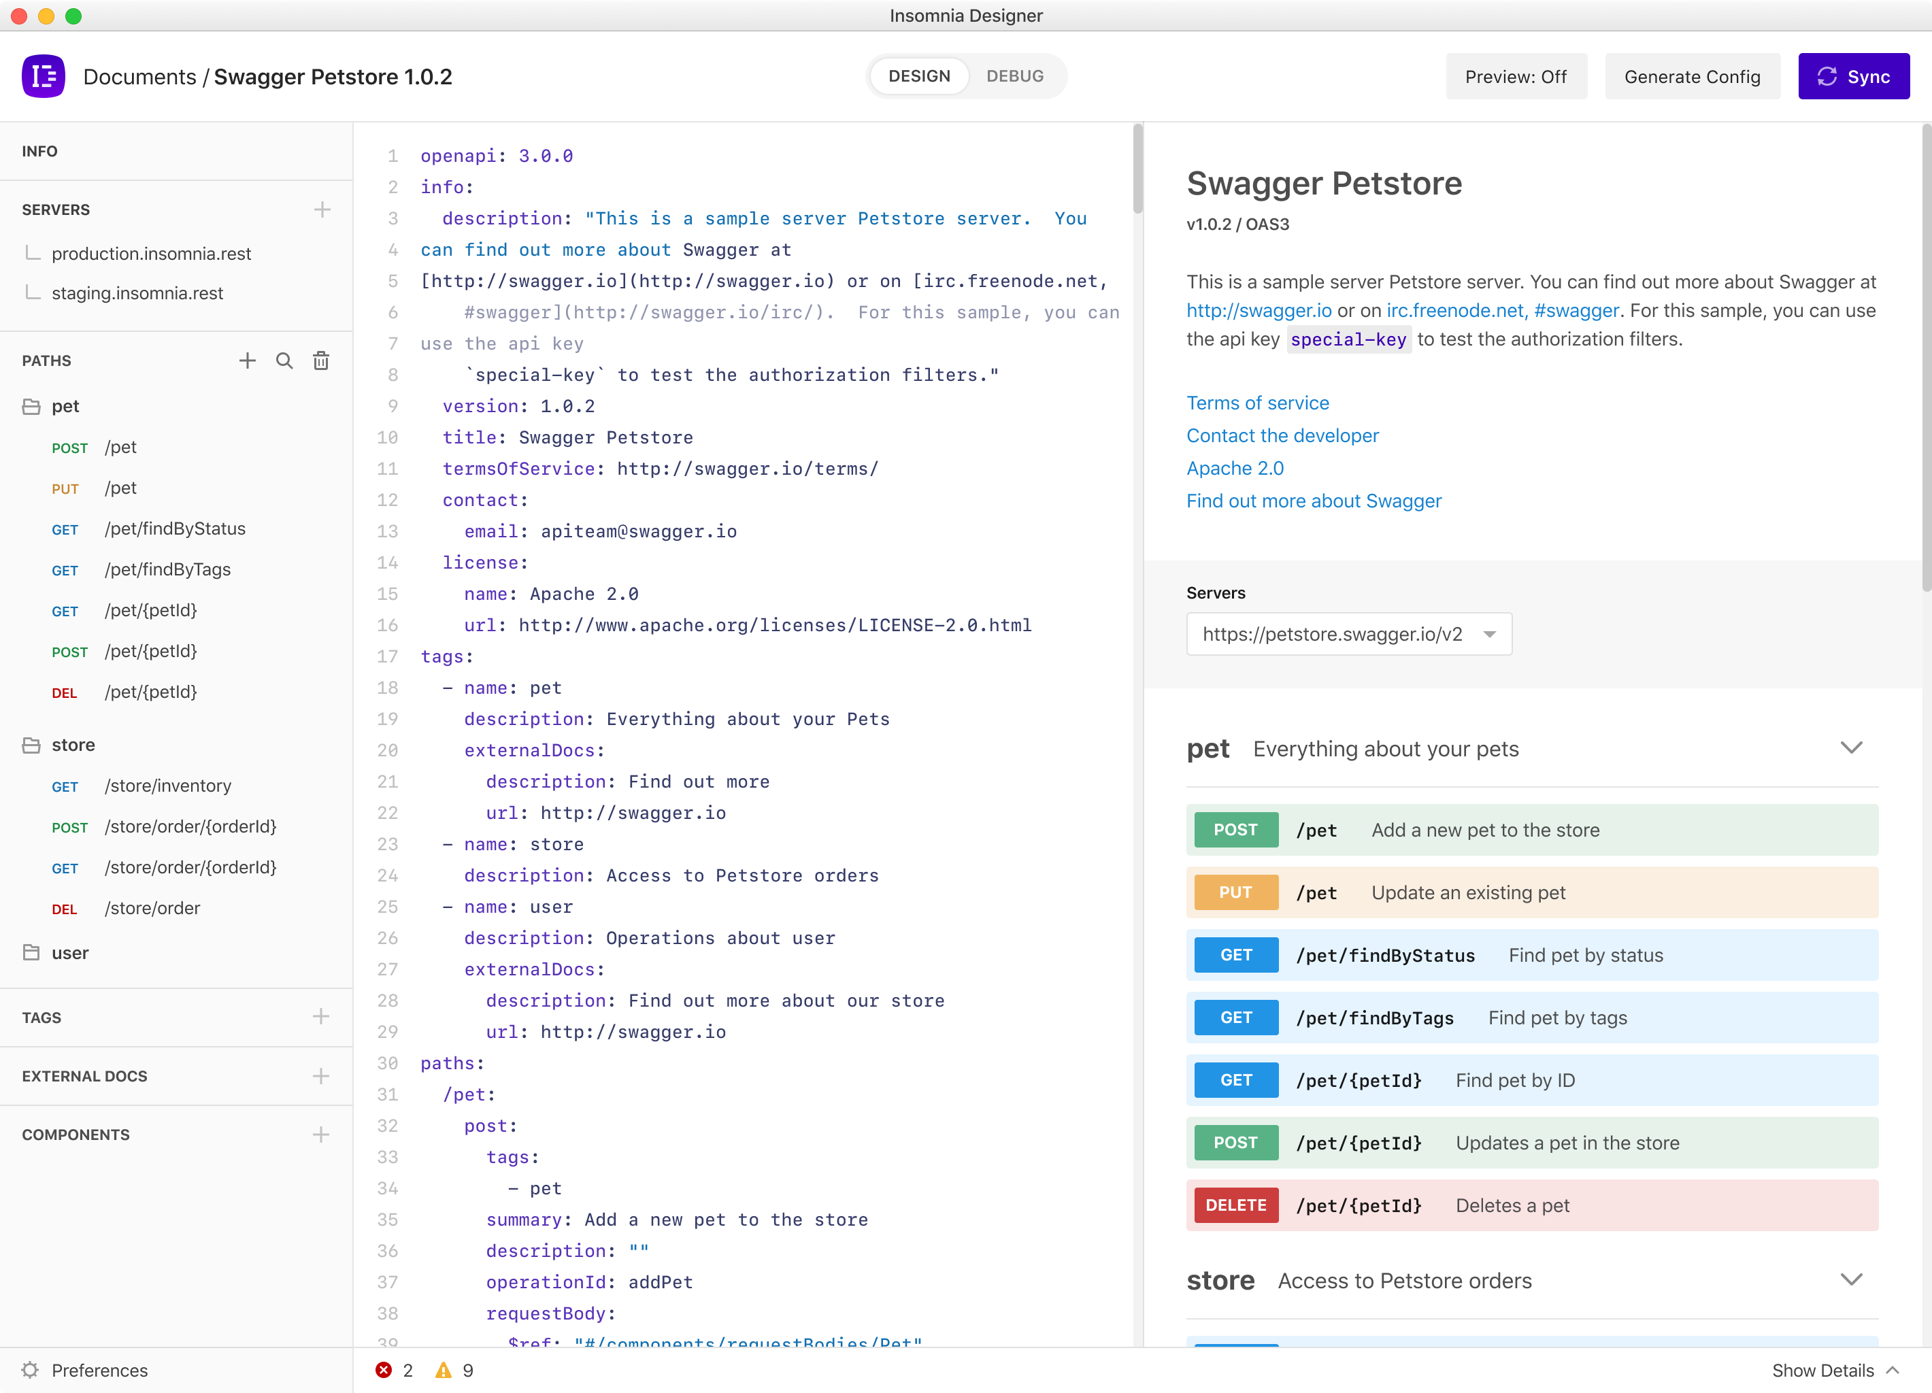The image size is (1932, 1393).
Task: Open the Preferences label
Action: (x=100, y=1370)
